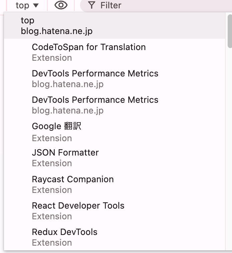Select top blog.hatena.ne.jp context
Image resolution: width=232 pixels, height=253 pixels.
(x=115, y=26)
